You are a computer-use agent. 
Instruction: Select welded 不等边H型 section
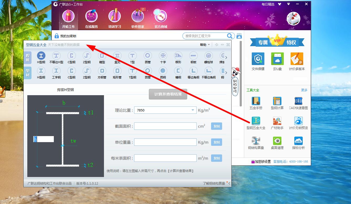click(x=56, y=58)
